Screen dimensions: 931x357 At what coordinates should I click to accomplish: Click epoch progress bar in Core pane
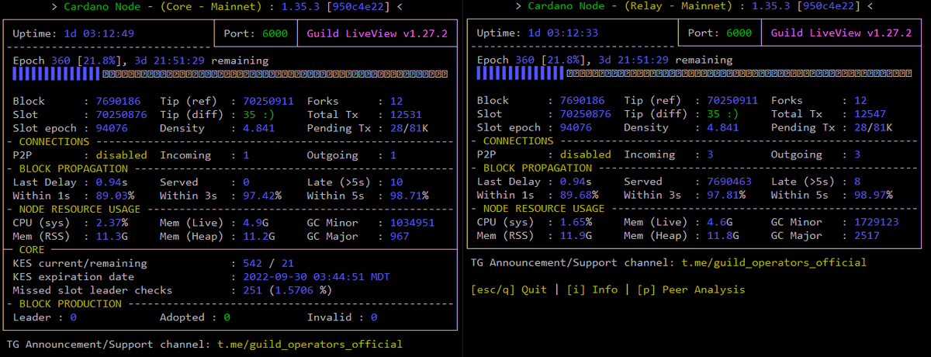[230, 74]
